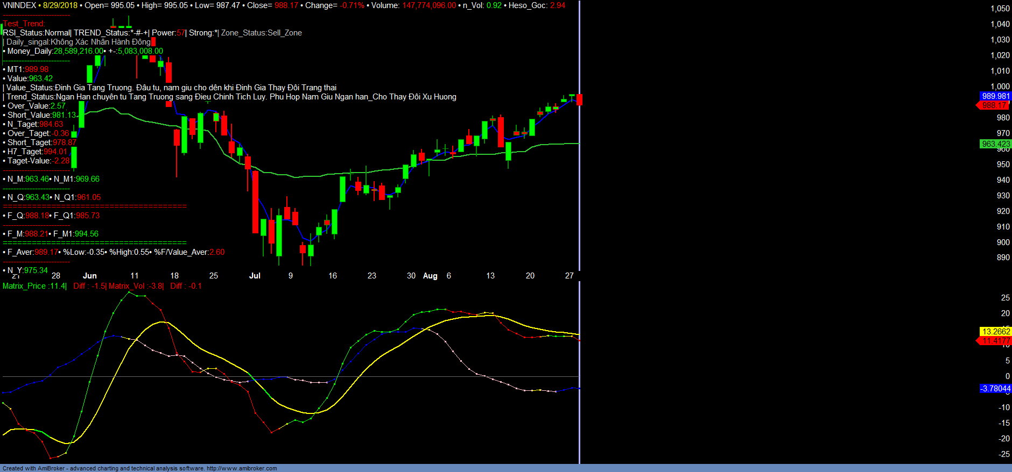Select the blue 989.981 price axis marker
Screen dimensions: 1012x472
995,96
